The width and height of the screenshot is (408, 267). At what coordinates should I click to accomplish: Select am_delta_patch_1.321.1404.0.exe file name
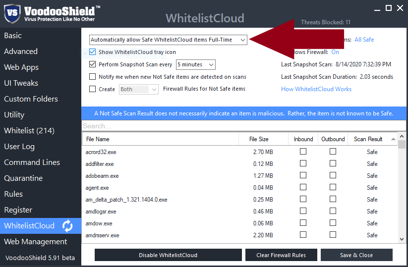(x=126, y=200)
